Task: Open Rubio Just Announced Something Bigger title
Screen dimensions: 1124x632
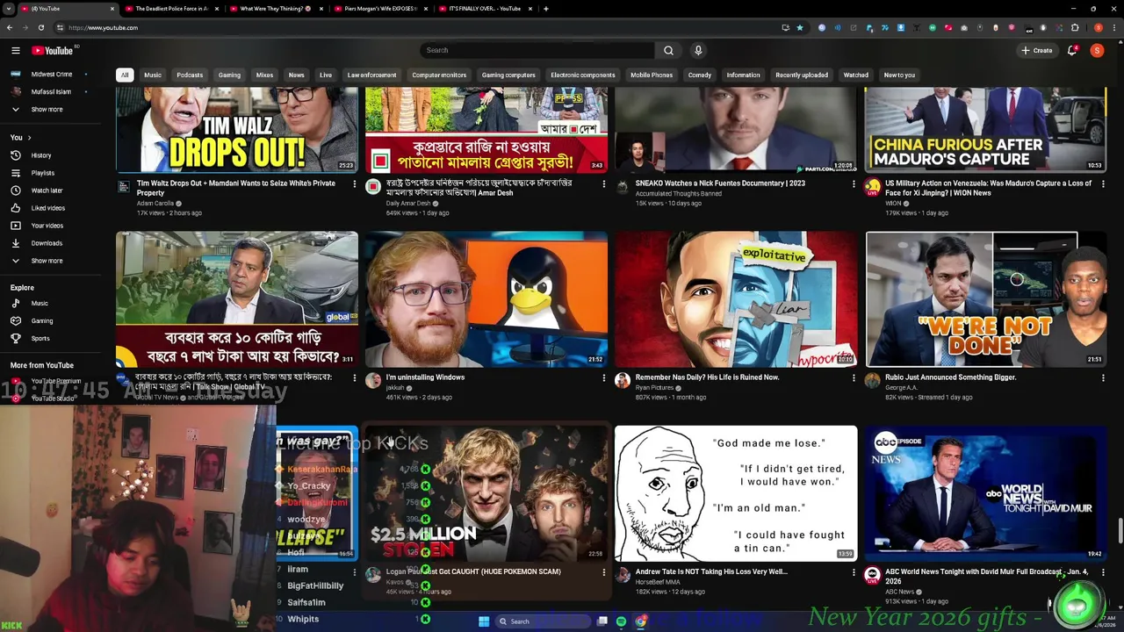Action: tap(951, 377)
